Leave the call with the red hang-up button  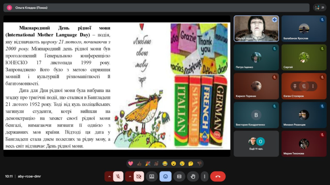pos(218,176)
